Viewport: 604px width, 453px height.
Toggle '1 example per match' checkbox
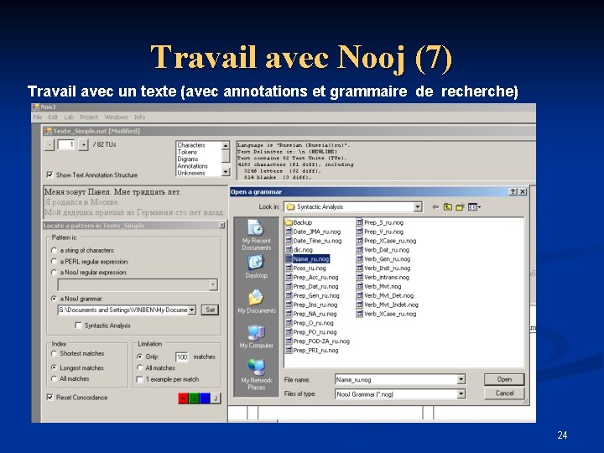[x=140, y=379]
